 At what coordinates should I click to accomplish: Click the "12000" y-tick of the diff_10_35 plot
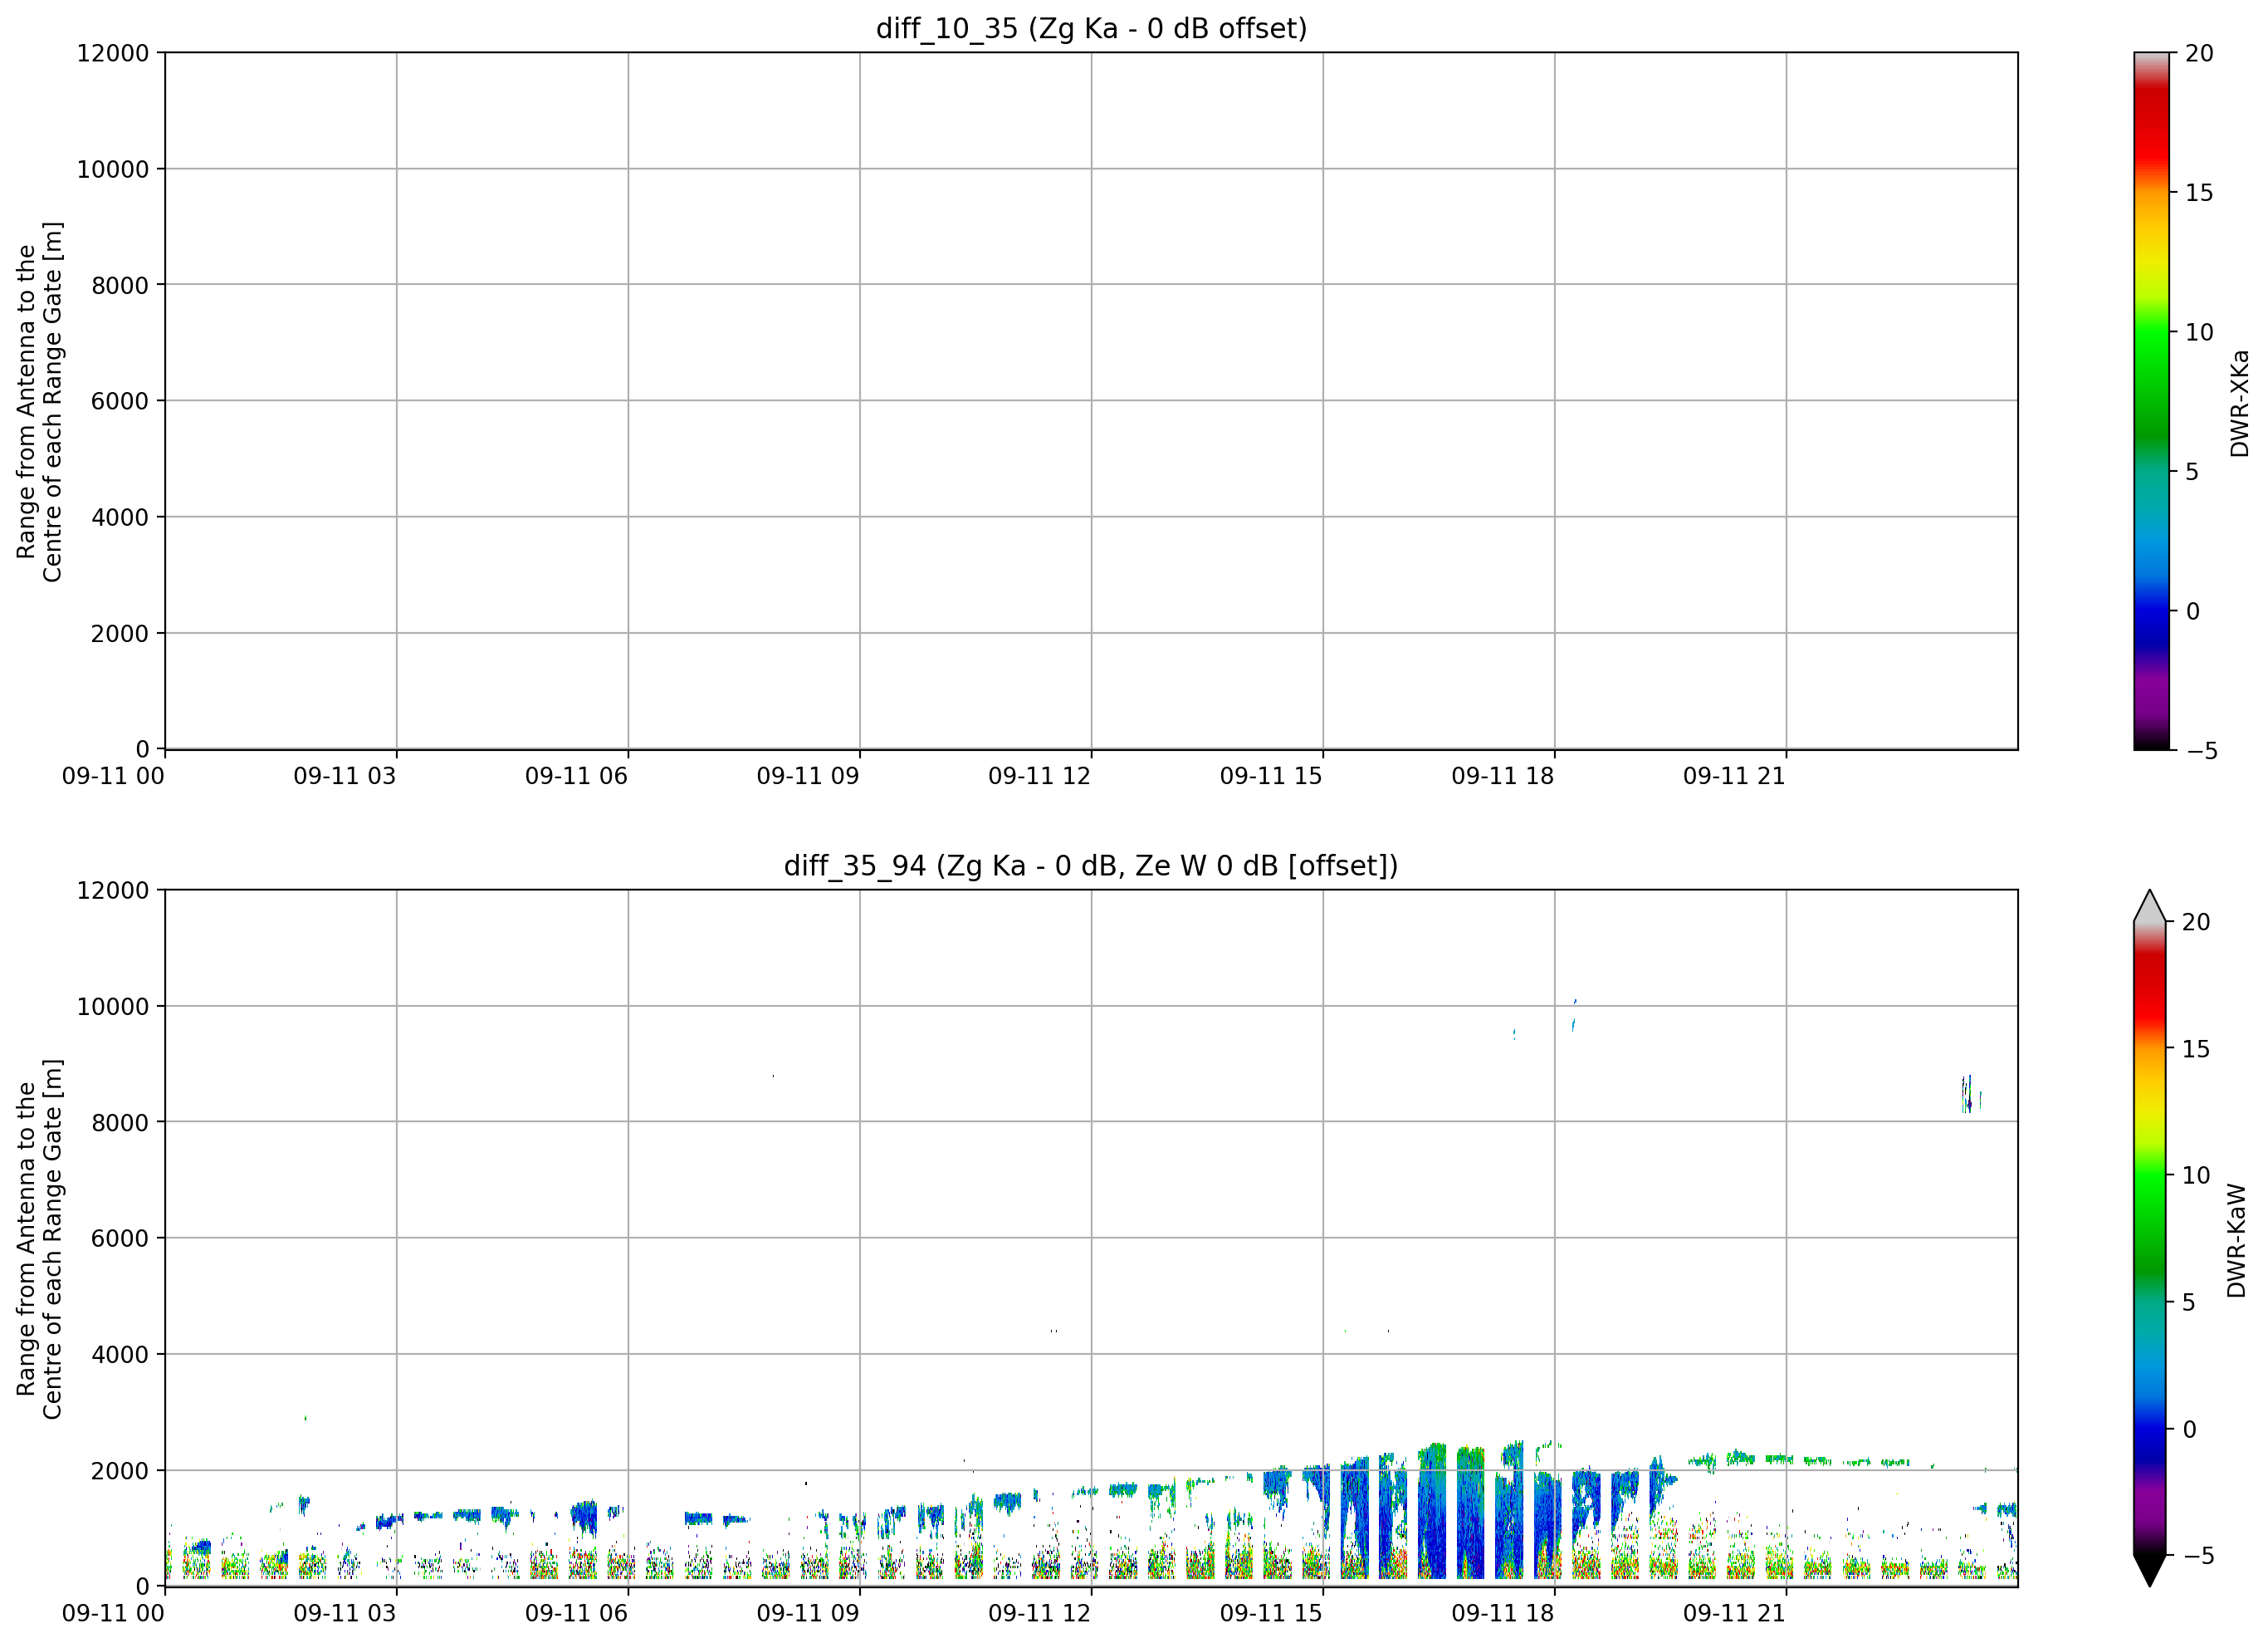[113, 53]
